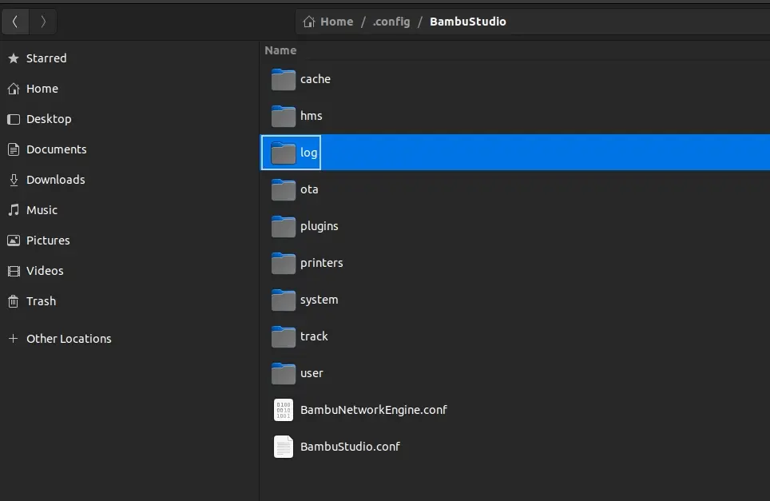The height and width of the screenshot is (501, 770).
Task: Click the log folder name
Action: point(309,153)
